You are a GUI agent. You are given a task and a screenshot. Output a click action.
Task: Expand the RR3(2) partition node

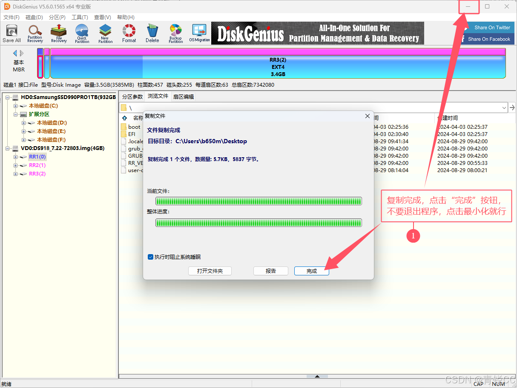(x=16, y=174)
